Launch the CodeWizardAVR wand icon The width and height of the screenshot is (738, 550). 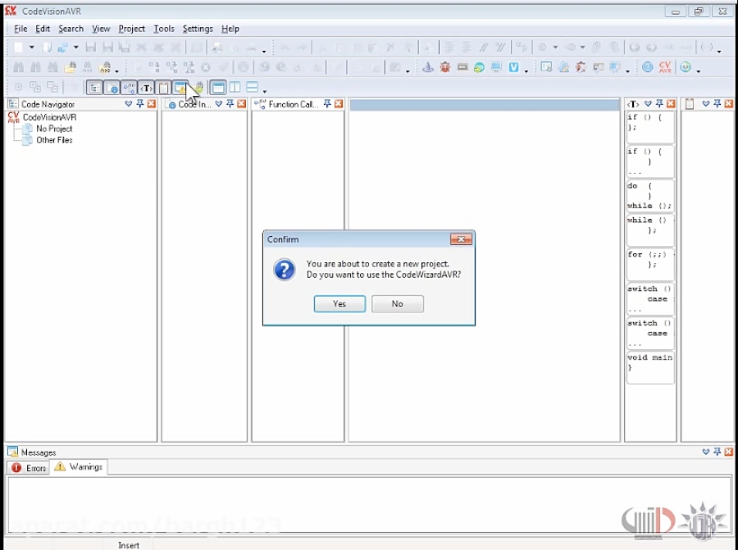[428, 68]
